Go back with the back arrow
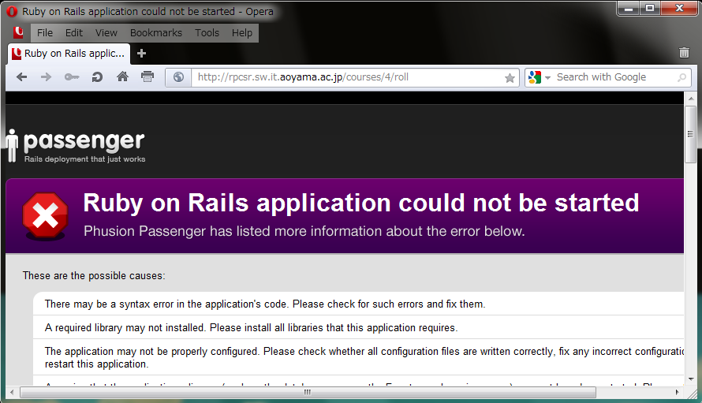 point(21,77)
